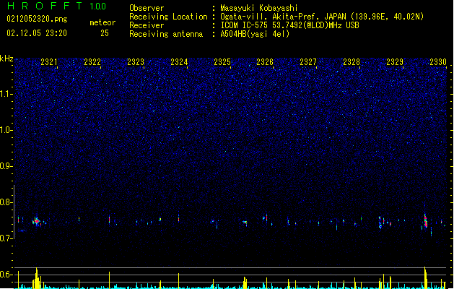The height and width of the screenshot is (289, 454).
Task: Select the file name 0212052320.png
Action: click(x=37, y=20)
